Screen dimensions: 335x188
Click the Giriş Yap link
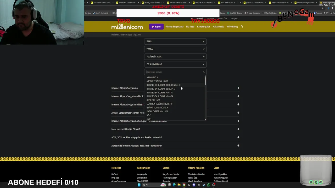point(234,19)
